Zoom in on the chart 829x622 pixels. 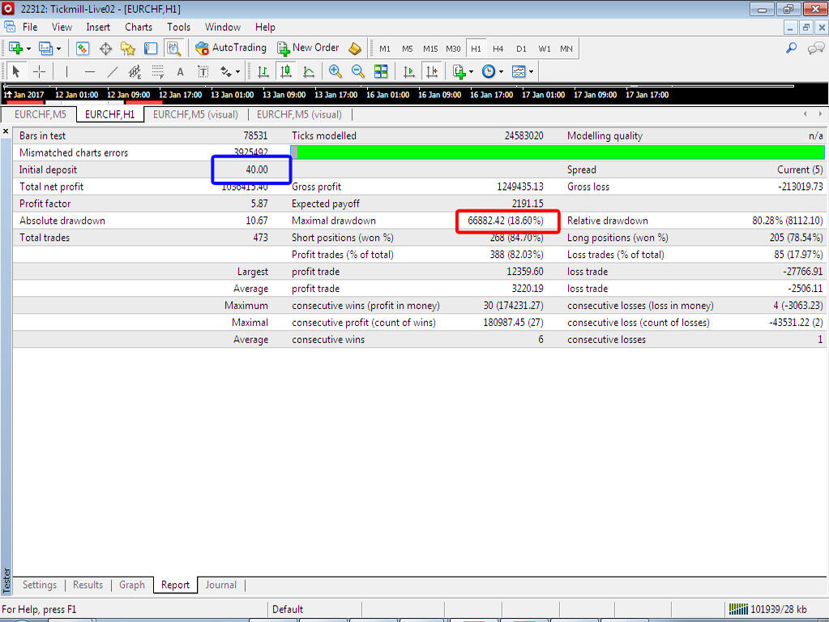coord(335,71)
